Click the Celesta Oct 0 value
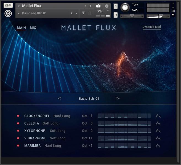The width and height of the screenshot is (181, 165). click(x=87, y=123)
